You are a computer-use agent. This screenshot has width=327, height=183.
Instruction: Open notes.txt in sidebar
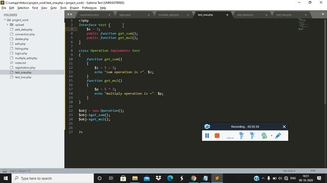(20, 63)
